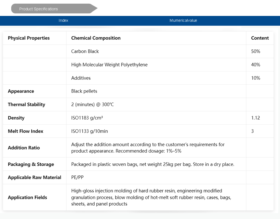Click the 50% content value
Viewport: 280px width, 219px height.
(x=256, y=51)
